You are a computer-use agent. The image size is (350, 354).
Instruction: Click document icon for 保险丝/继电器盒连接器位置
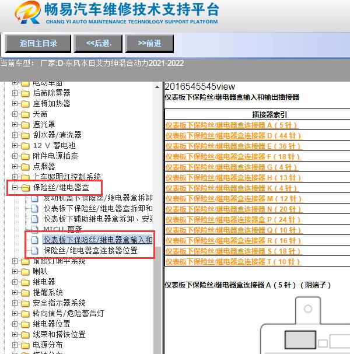[x=35, y=250]
